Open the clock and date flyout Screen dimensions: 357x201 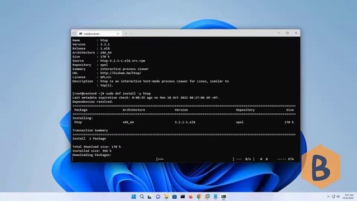pyautogui.click(x=348, y=197)
